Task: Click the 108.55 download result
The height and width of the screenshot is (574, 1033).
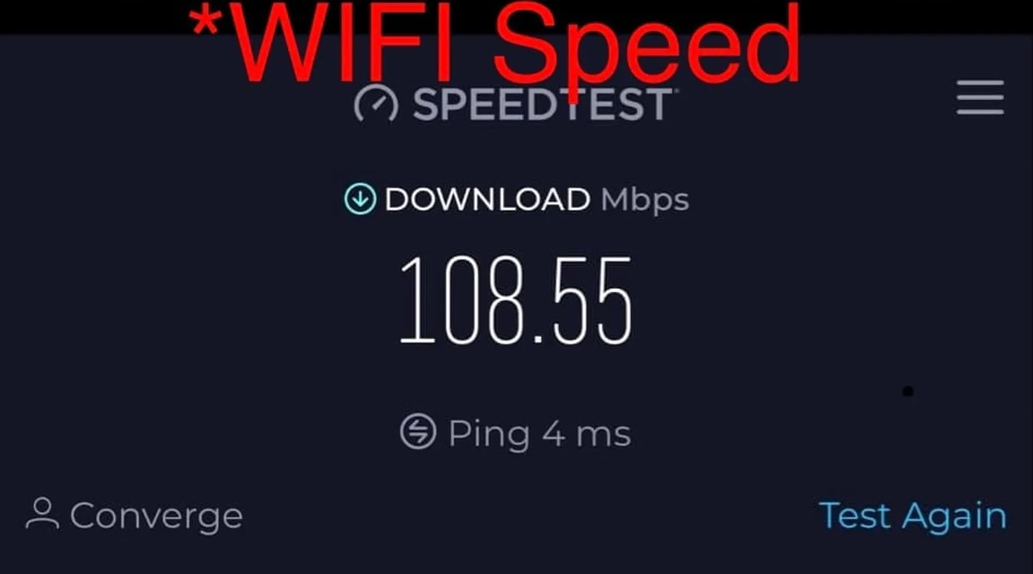Action: coord(515,301)
